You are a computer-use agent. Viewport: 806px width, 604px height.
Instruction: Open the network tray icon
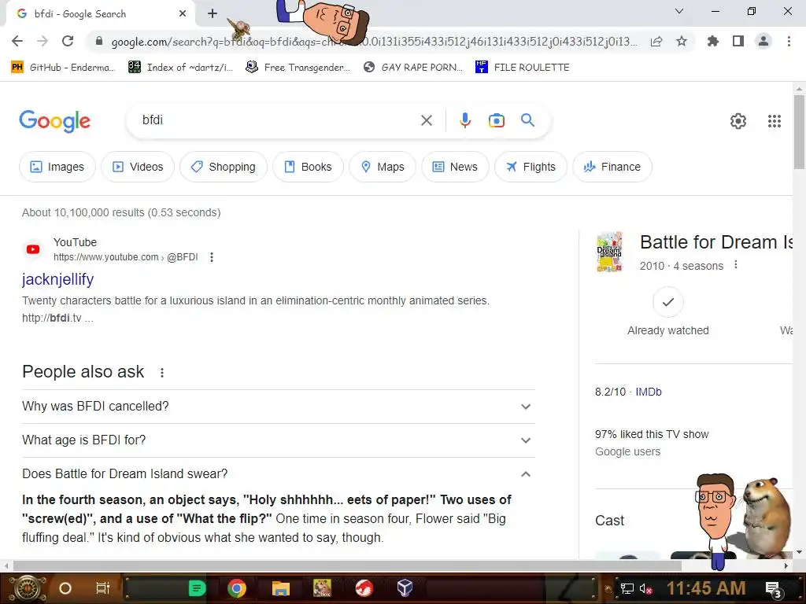point(627,588)
